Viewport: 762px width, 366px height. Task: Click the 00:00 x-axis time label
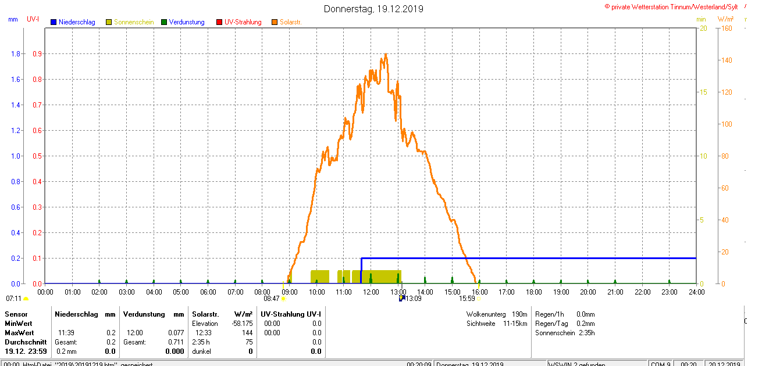[x=45, y=292]
